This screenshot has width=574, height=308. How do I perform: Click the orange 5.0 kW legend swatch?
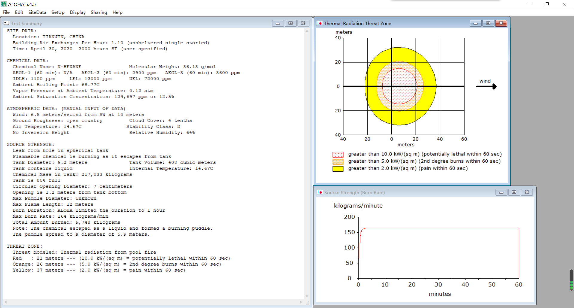[338, 162]
